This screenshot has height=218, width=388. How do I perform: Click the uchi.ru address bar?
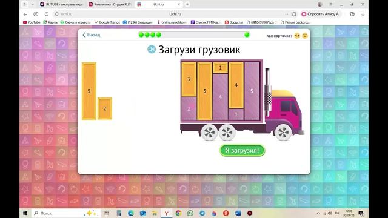pos(67,14)
